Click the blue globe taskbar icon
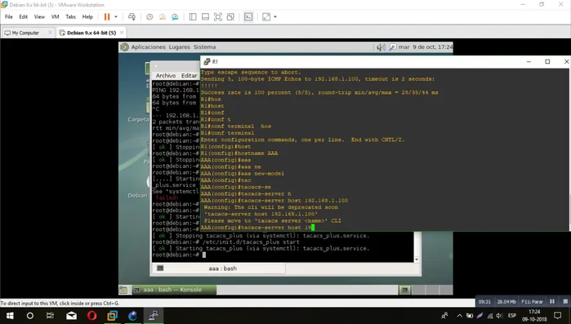 pyautogui.click(x=132, y=316)
